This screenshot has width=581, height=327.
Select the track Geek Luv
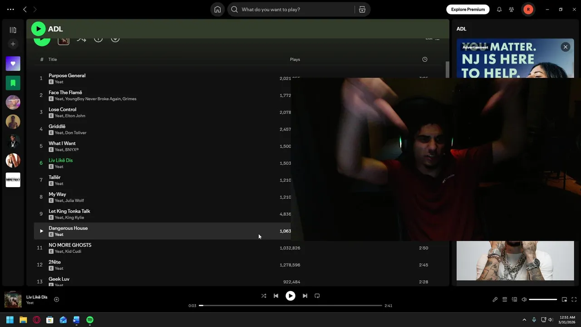coord(59,279)
